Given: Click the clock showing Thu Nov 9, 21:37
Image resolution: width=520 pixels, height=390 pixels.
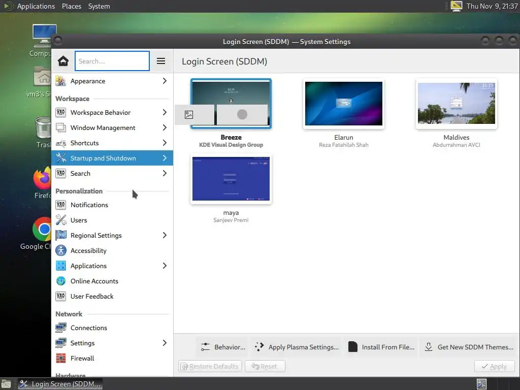Looking at the screenshot, I should (492, 6).
